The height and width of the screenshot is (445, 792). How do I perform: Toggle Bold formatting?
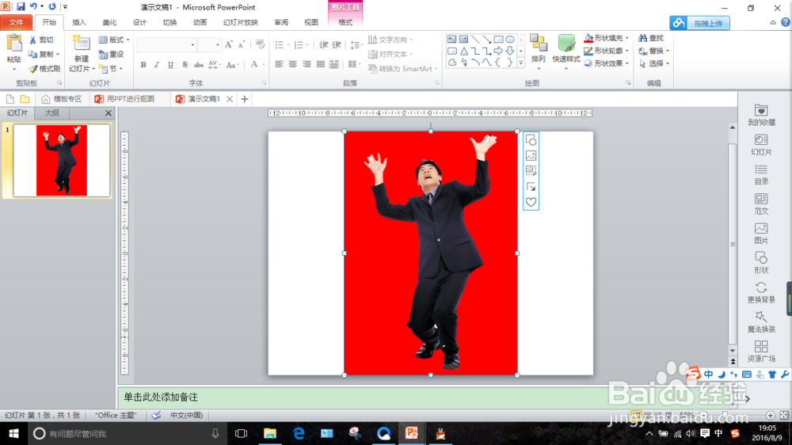point(143,65)
